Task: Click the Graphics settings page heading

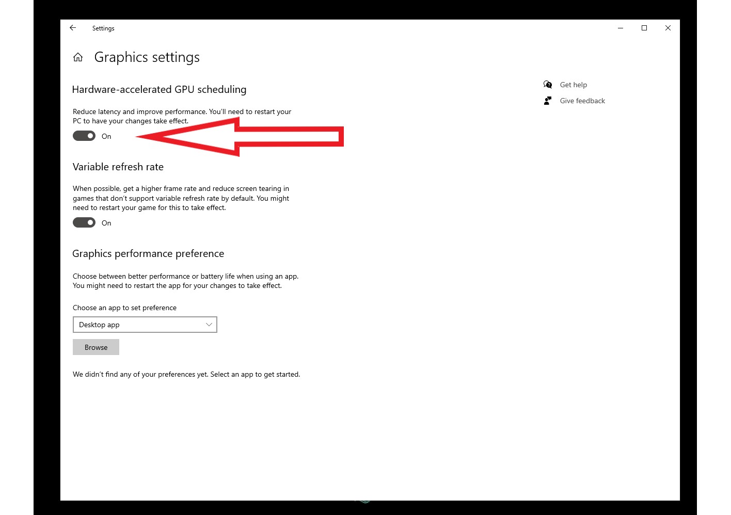Action: click(x=147, y=57)
